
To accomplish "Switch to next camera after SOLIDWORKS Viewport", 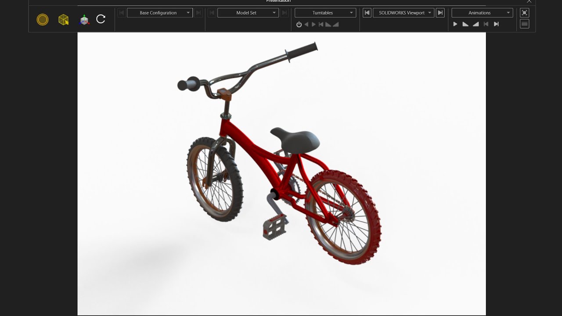I will point(440,13).
